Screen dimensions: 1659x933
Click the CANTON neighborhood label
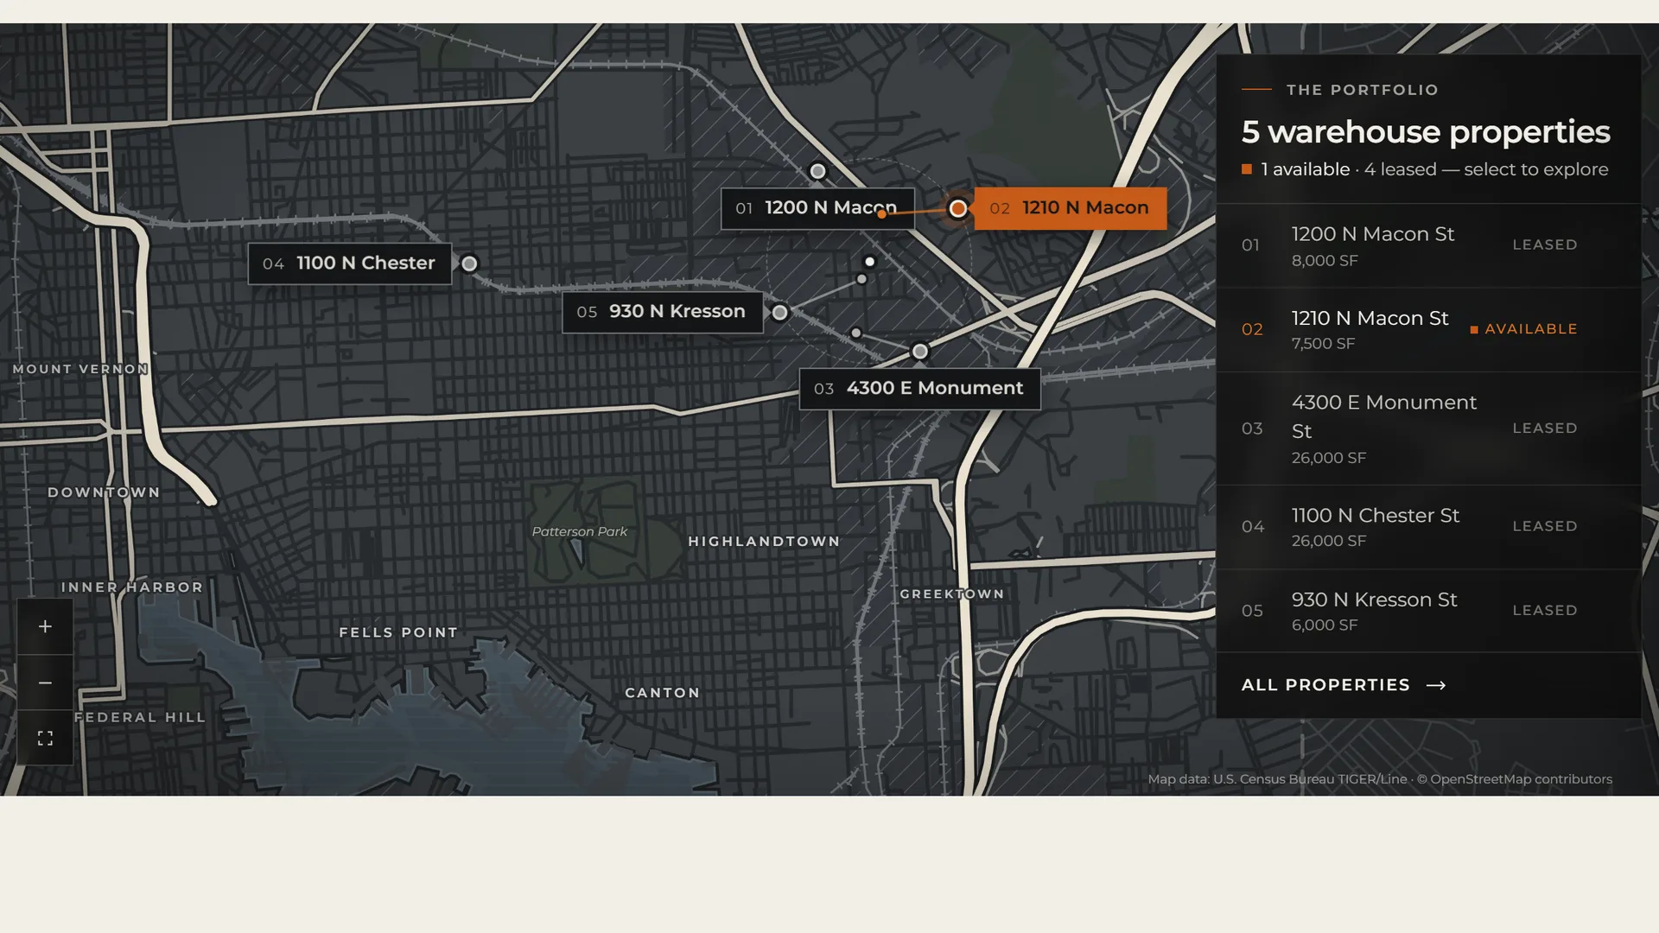(663, 693)
